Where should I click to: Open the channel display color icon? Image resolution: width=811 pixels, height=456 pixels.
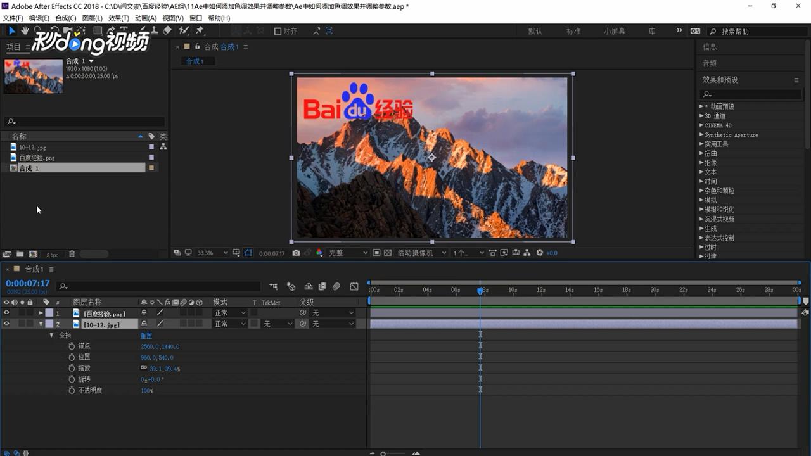pyautogui.click(x=319, y=253)
